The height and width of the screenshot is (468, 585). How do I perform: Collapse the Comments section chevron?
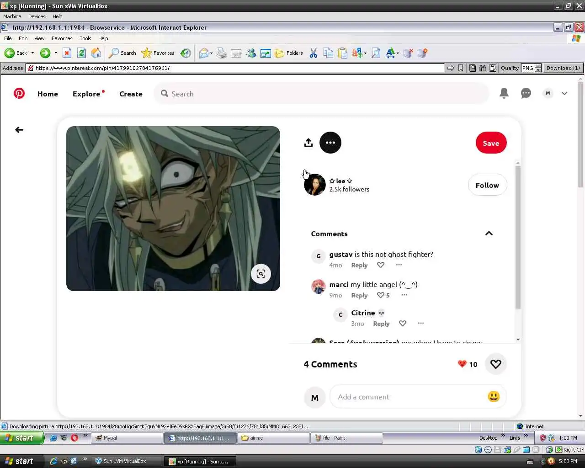489,234
